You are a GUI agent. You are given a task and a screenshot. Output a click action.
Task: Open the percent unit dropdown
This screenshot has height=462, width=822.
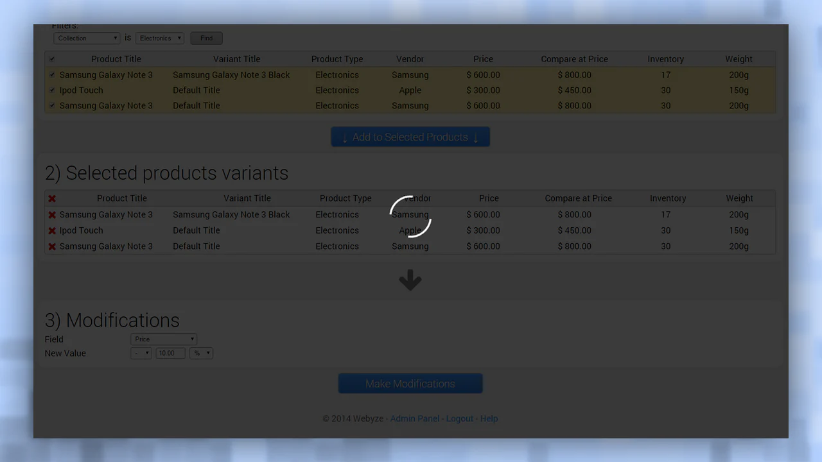201,353
